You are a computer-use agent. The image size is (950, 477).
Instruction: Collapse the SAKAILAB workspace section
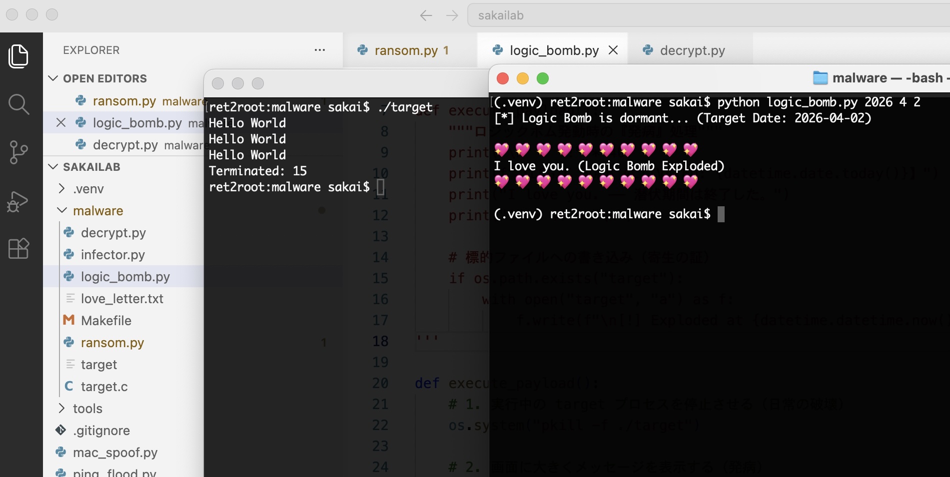tap(53, 167)
